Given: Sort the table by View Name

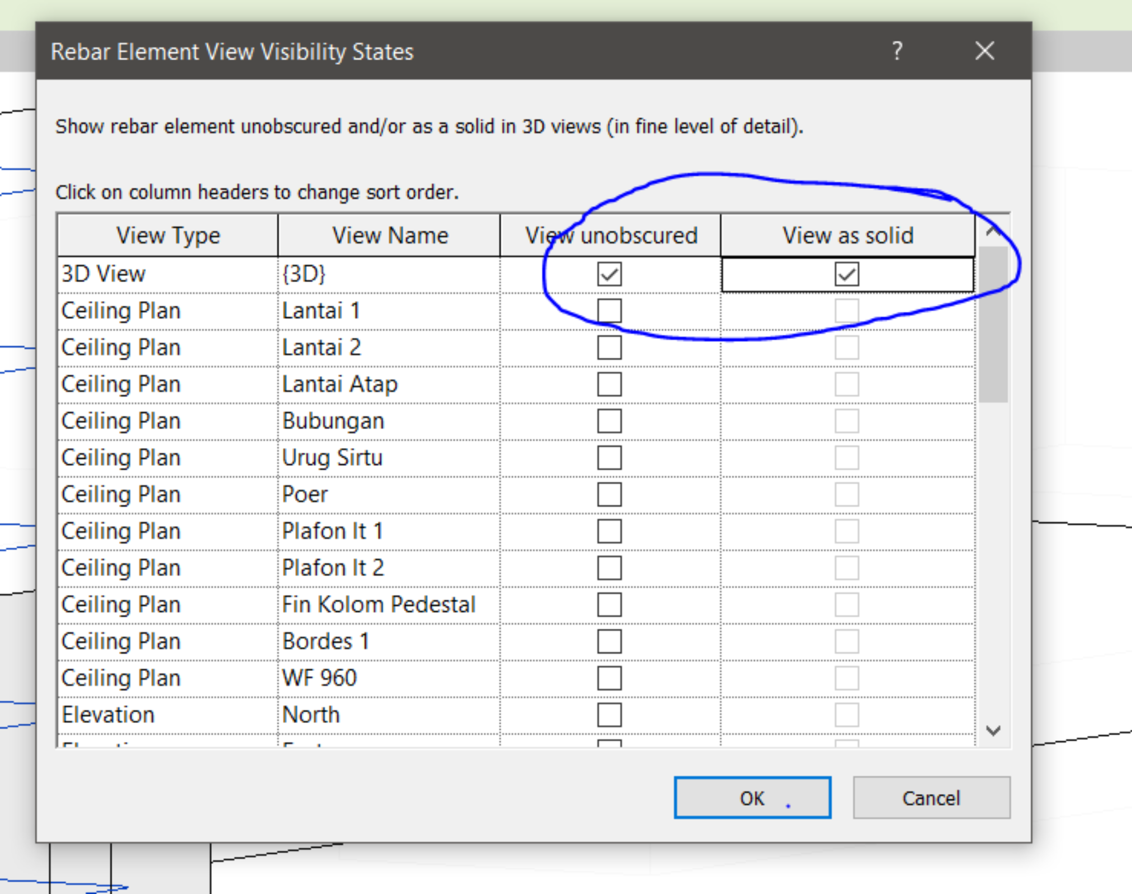Looking at the screenshot, I should pos(390,235).
